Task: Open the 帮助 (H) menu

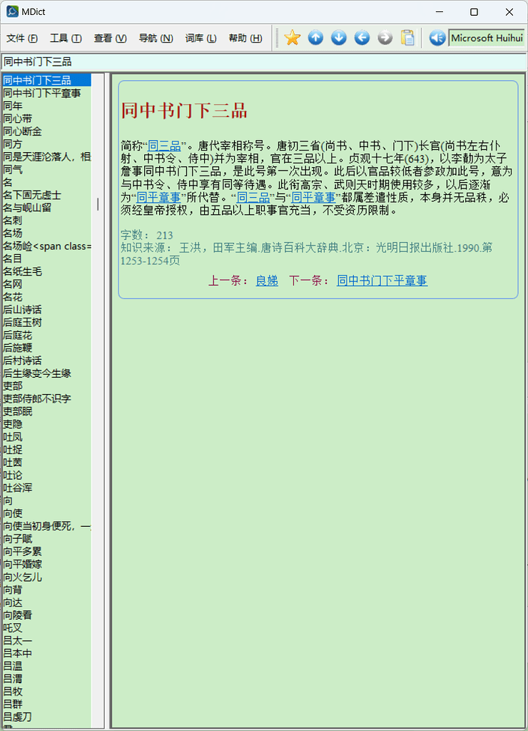Action: click(245, 39)
